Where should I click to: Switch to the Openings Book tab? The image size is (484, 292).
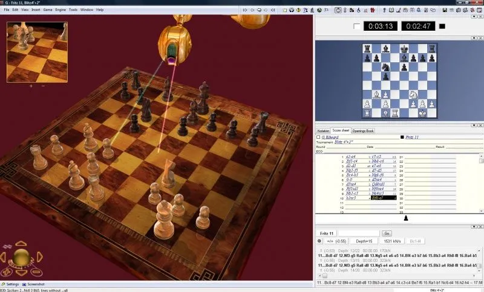point(363,131)
